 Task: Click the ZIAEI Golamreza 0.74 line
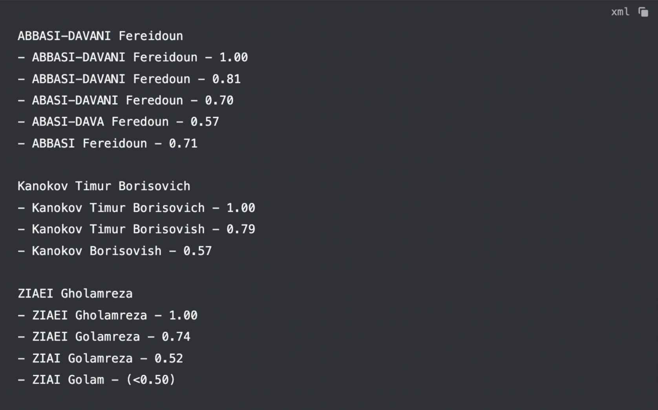104,336
